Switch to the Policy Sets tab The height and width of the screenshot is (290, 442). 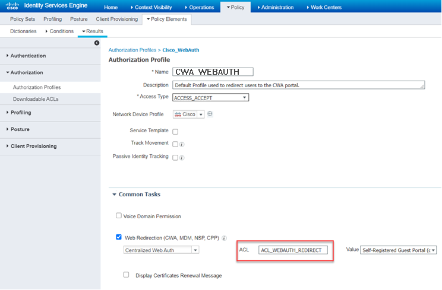[x=22, y=19]
